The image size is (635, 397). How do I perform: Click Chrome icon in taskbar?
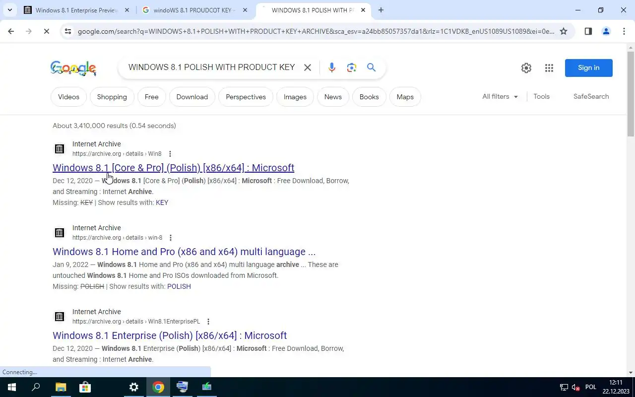[x=158, y=387]
